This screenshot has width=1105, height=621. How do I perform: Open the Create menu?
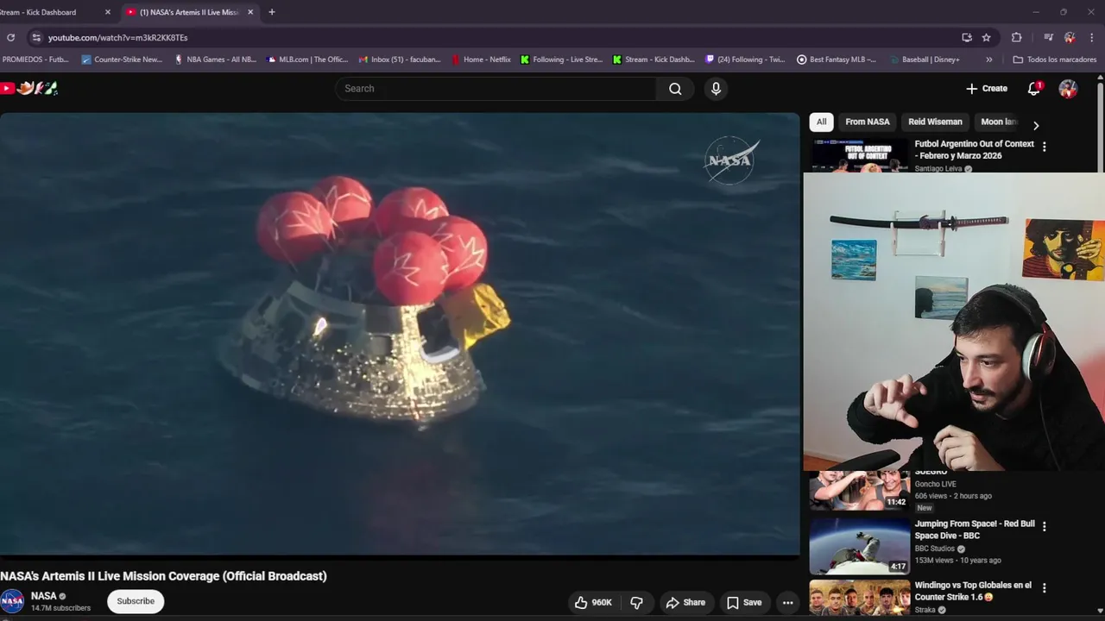(x=987, y=88)
